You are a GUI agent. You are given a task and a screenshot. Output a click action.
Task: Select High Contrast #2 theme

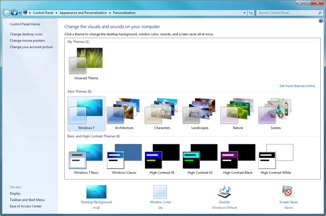pyautogui.click(x=200, y=159)
